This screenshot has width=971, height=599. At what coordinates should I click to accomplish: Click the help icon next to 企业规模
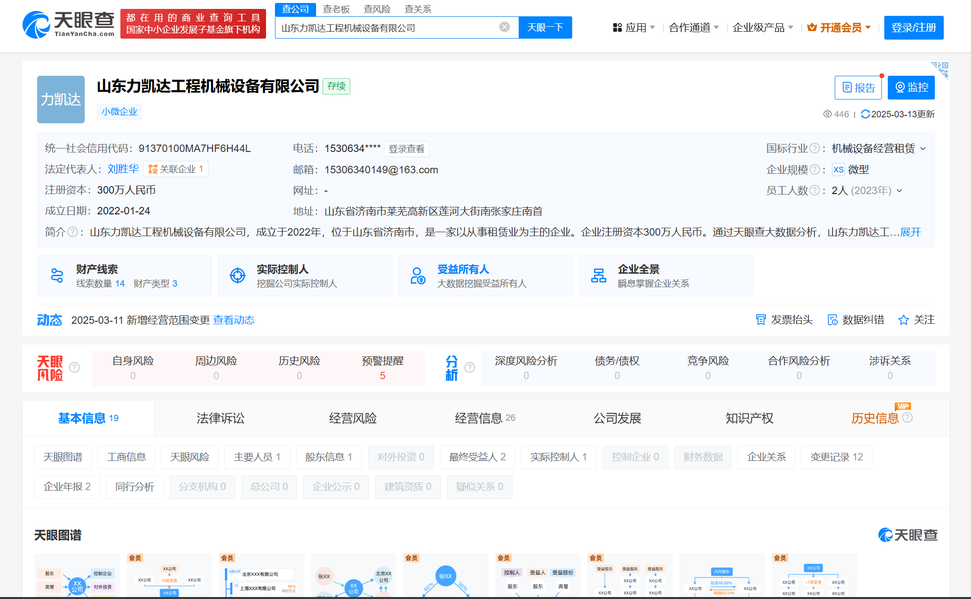click(x=814, y=170)
